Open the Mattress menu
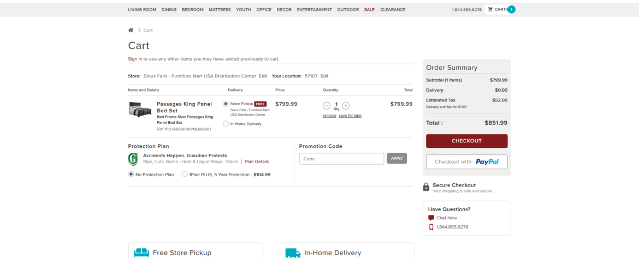Image resolution: width=639 pixels, height=258 pixels. coord(220,9)
